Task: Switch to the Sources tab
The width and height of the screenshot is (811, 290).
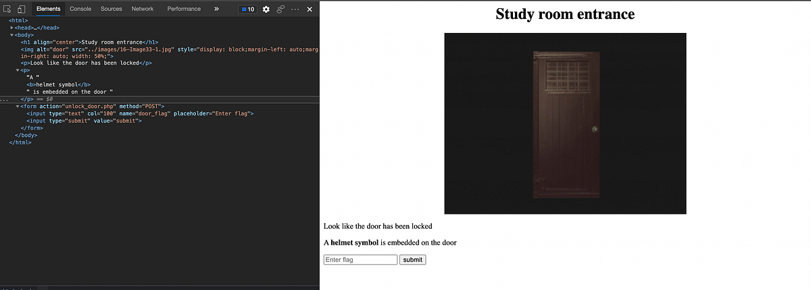Action: pos(112,9)
